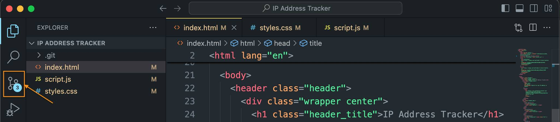Expand the .git folder
The width and height of the screenshot is (560, 122).
pos(96,55)
